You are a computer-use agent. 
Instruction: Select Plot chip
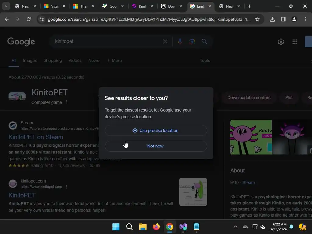pos(289,98)
